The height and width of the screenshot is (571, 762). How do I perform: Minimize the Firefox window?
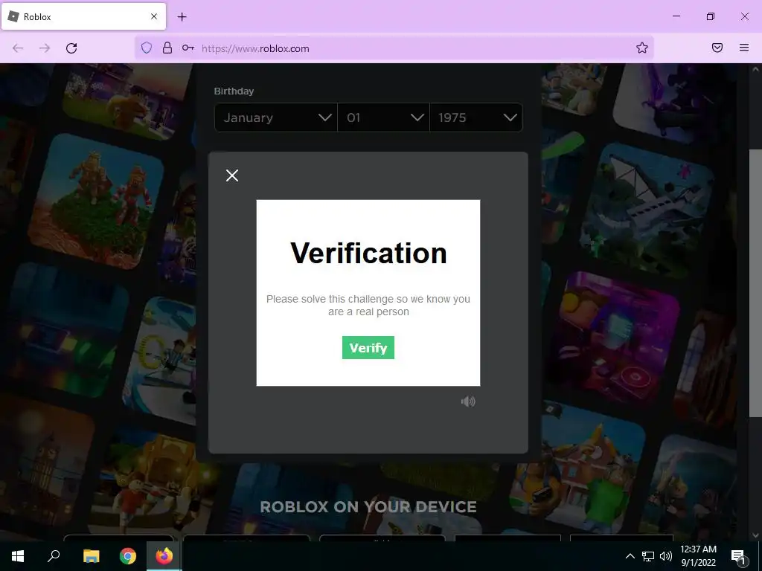[x=676, y=16]
